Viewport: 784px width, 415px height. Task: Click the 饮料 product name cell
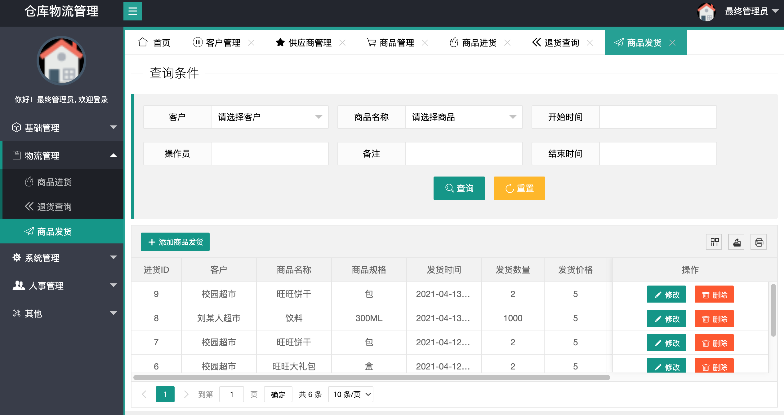coord(294,318)
